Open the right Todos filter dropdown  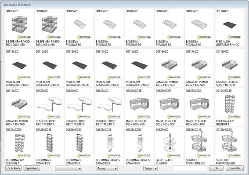click(150, 168)
